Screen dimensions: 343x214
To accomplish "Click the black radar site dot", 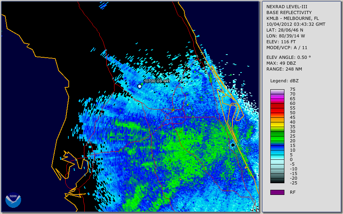I will (x=233, y=145).
